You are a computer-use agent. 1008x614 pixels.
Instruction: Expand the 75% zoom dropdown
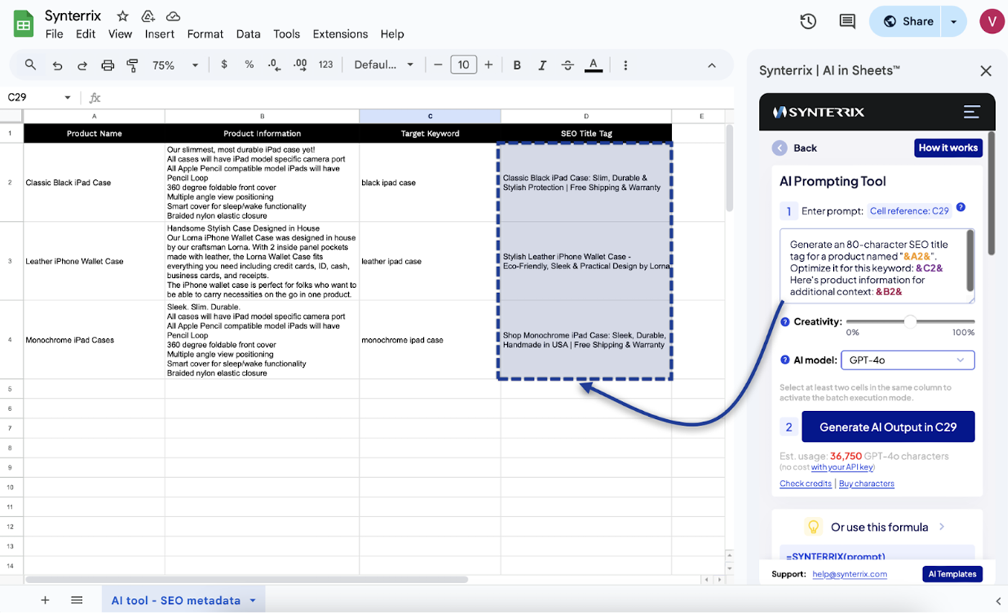175,66
